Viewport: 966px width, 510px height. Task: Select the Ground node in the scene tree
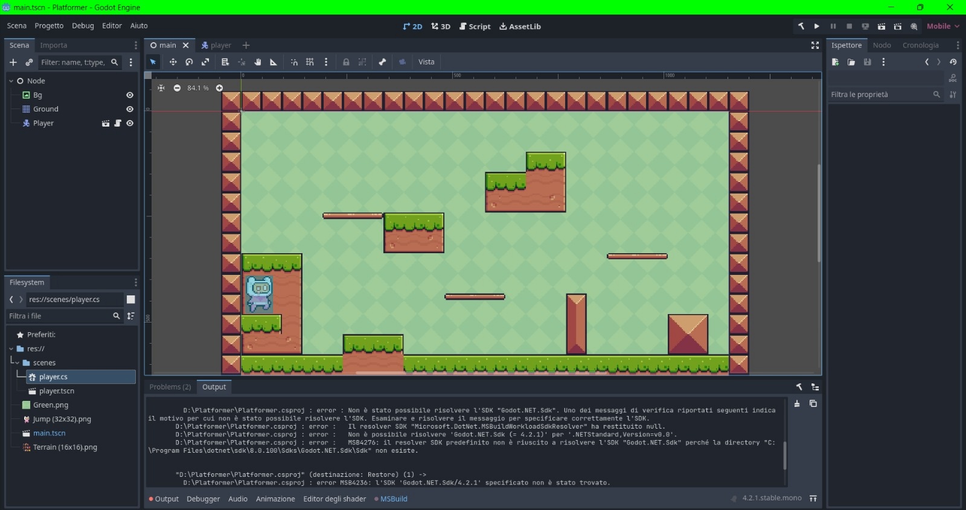pyautogui.click(x=46, y=109)
